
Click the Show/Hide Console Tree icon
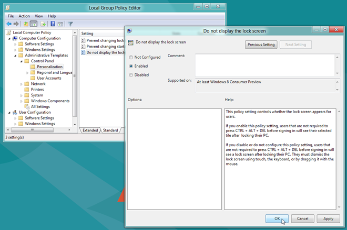(34, 24)
